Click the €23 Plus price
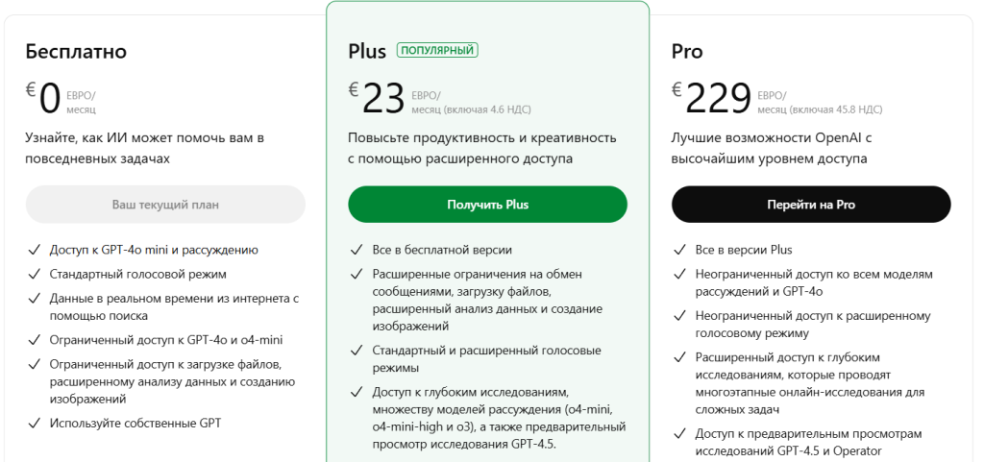This screenshot has height=462, width=984. click(x=377, y=99)
